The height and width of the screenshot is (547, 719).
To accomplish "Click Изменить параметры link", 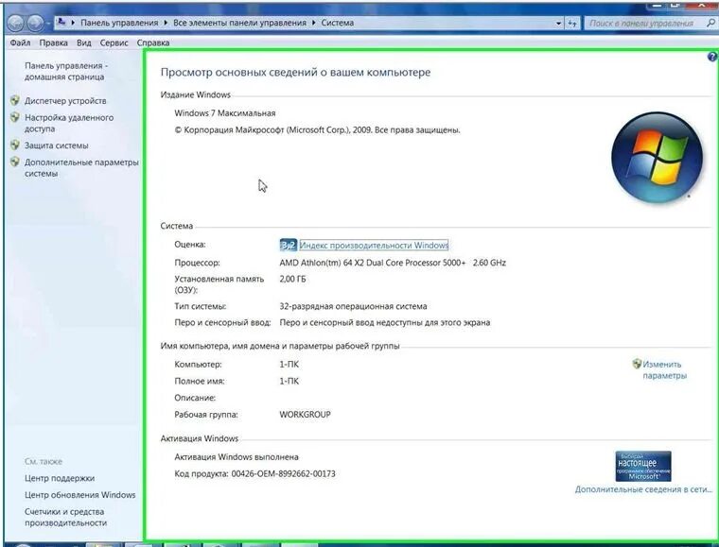I will 664,369.
